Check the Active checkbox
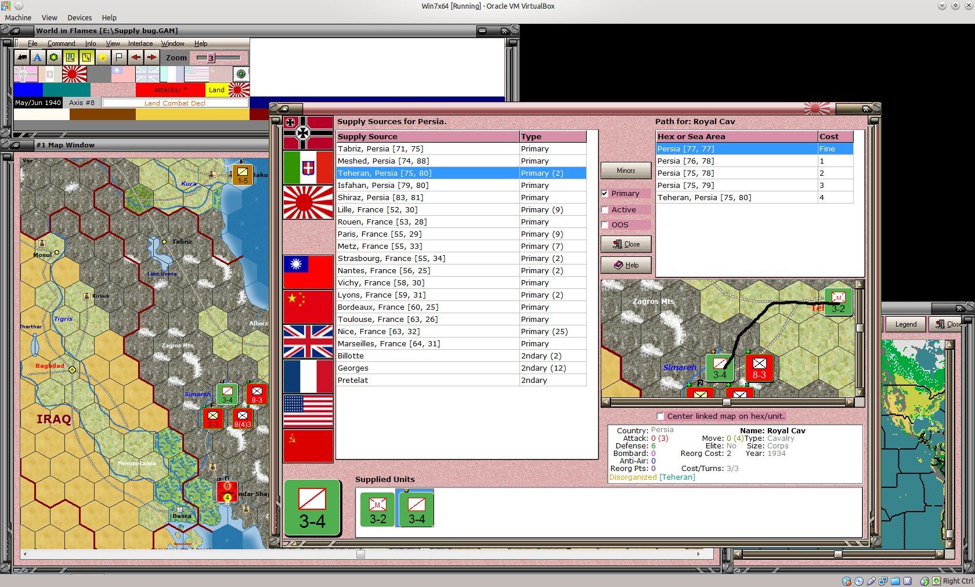Screen dimensions: 975x587 605,210
